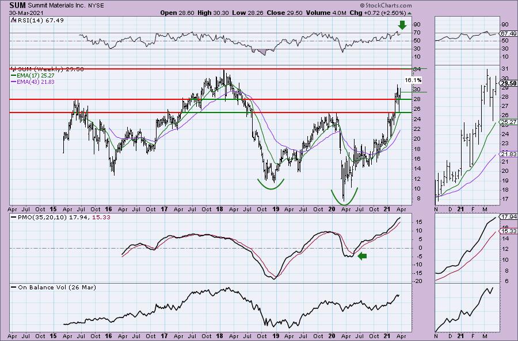
Task: Click year 19 on the bottom OBV axis
Action: click(276, 336)
